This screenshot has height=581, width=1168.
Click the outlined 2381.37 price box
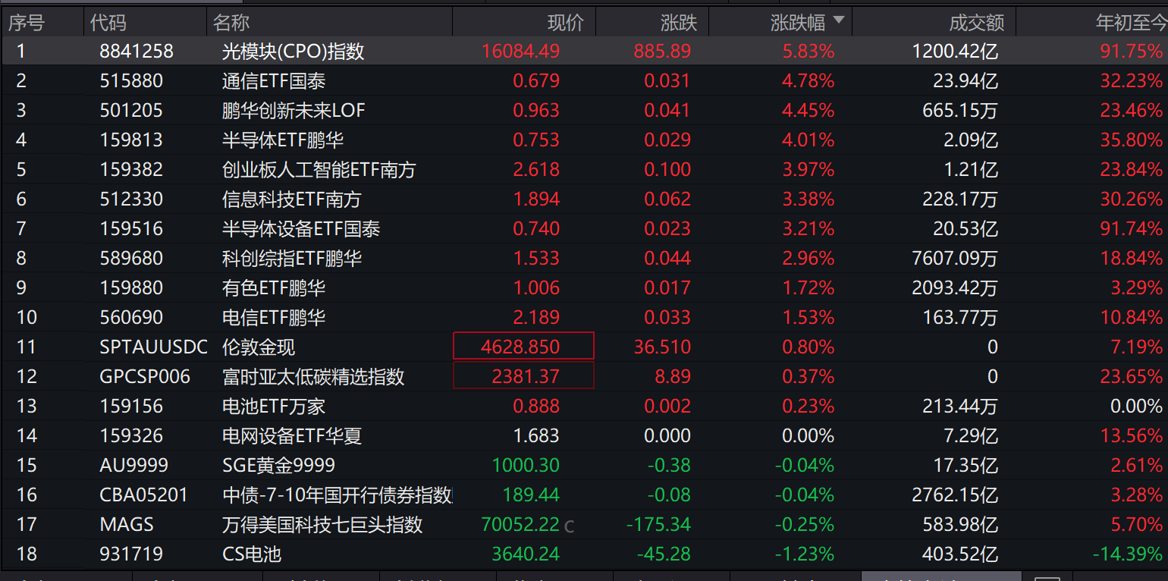[523, 376]
